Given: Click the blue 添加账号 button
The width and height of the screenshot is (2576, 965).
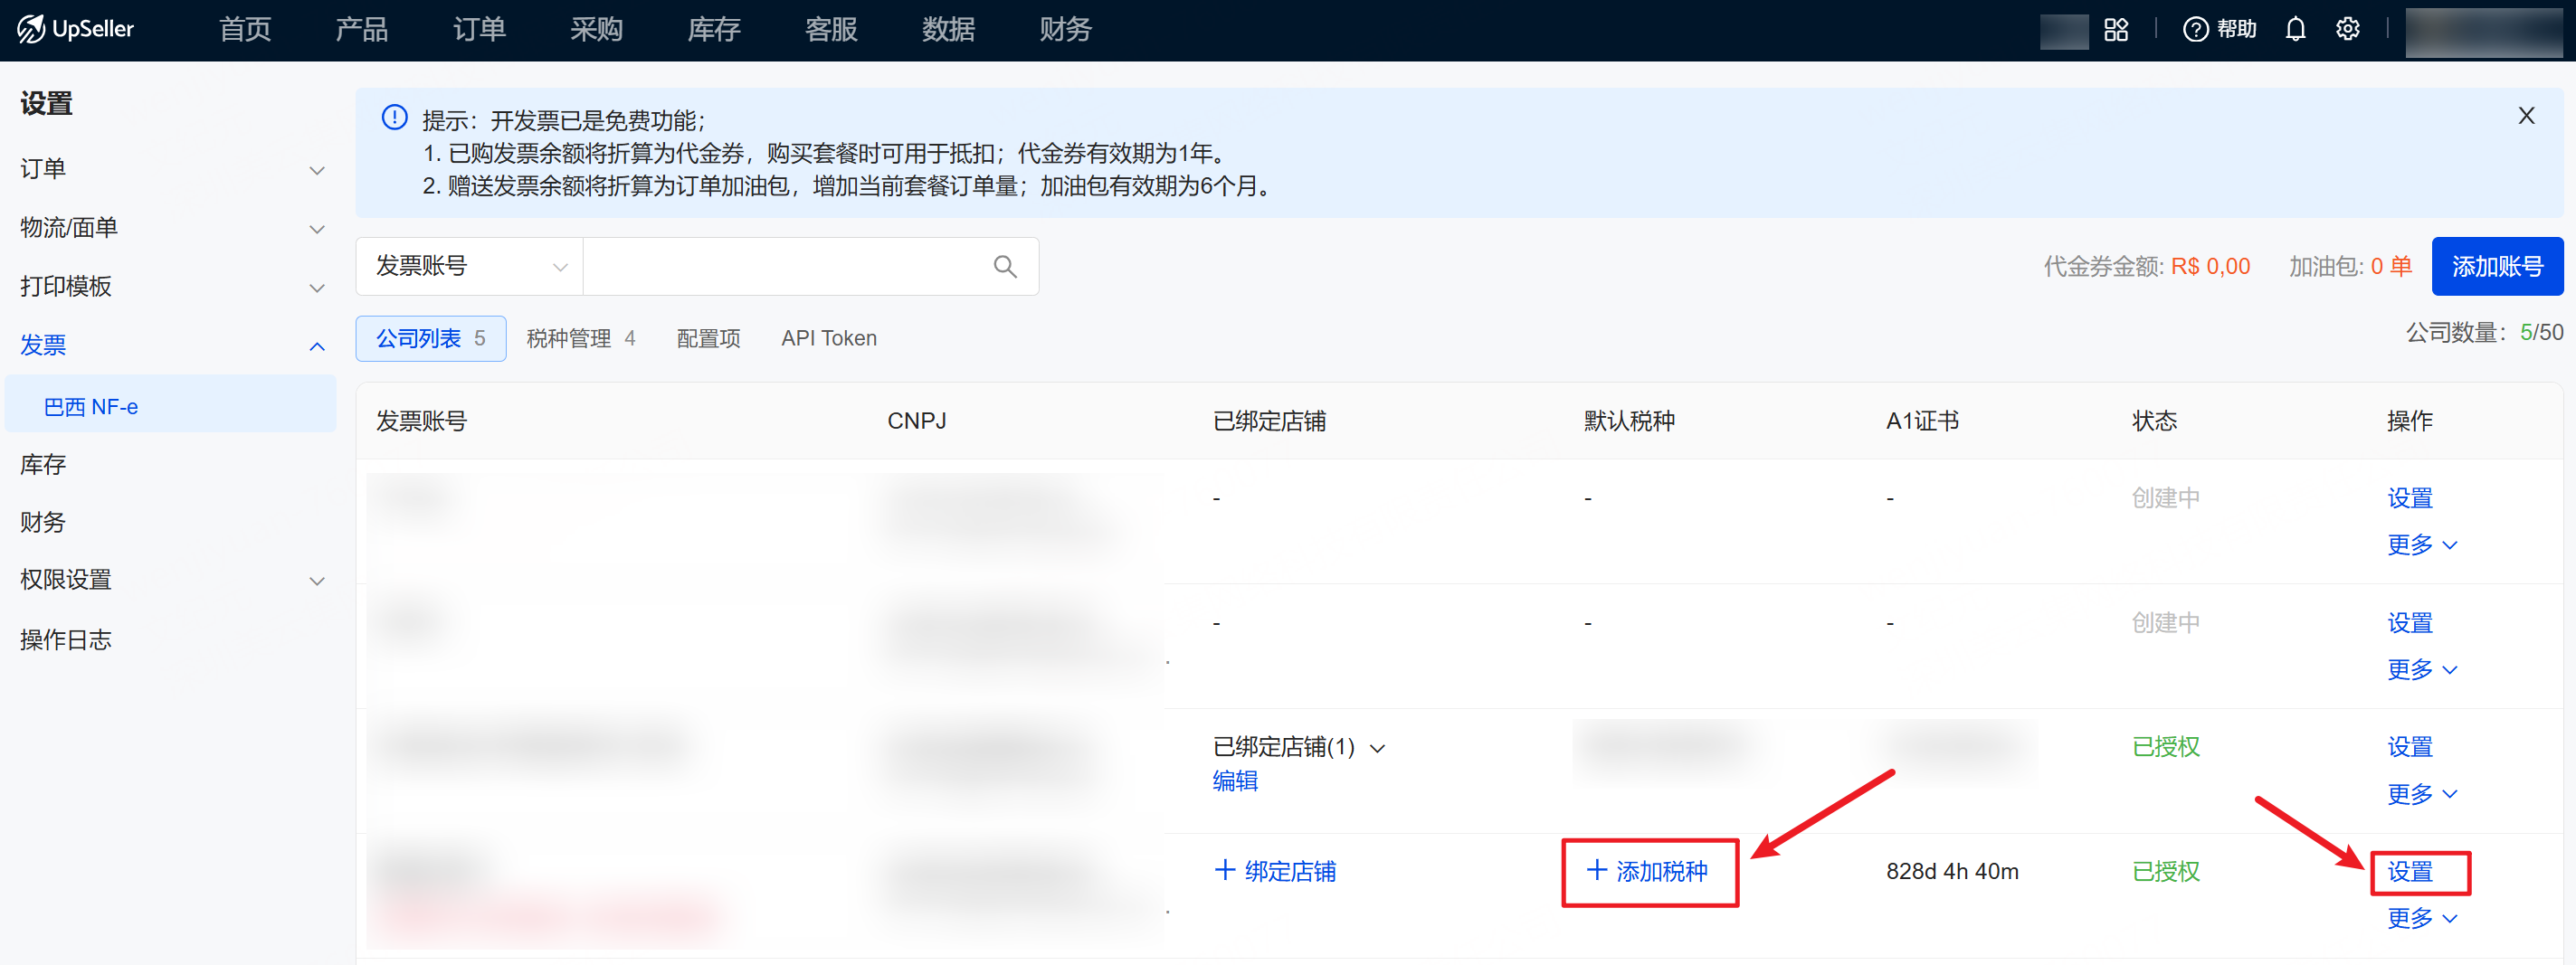Looking at the screenshot, I should point(2496,266).
